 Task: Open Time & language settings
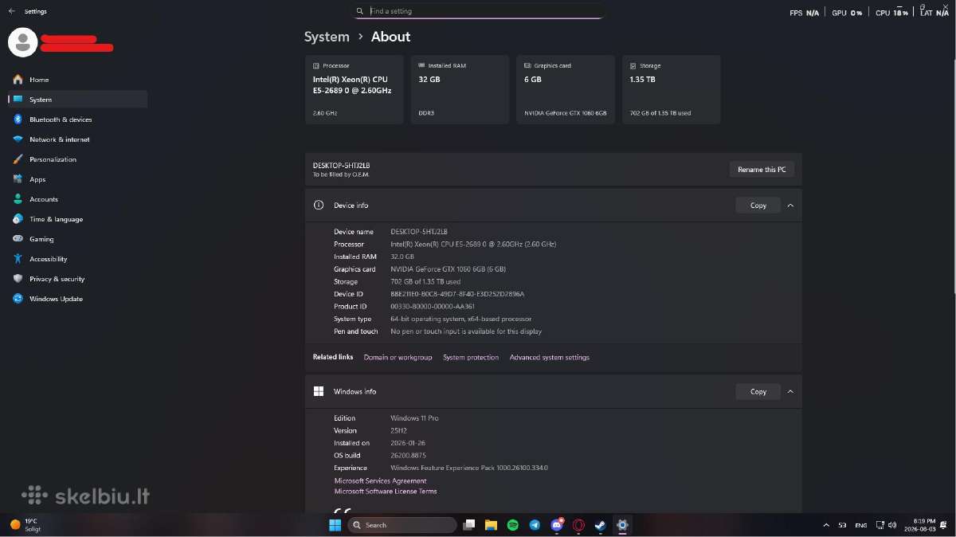[x=77, y=219]
